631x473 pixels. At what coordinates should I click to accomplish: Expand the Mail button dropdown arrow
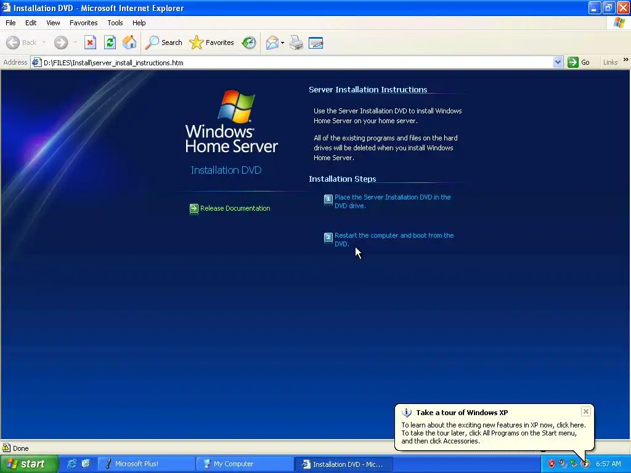tap(282, 42)
